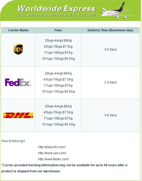Click FedEx 101kgs-150kgs:$6.5/kg fee line
Image resolution: width=142 pixels, height=181 pixels.
click(58, 92)
